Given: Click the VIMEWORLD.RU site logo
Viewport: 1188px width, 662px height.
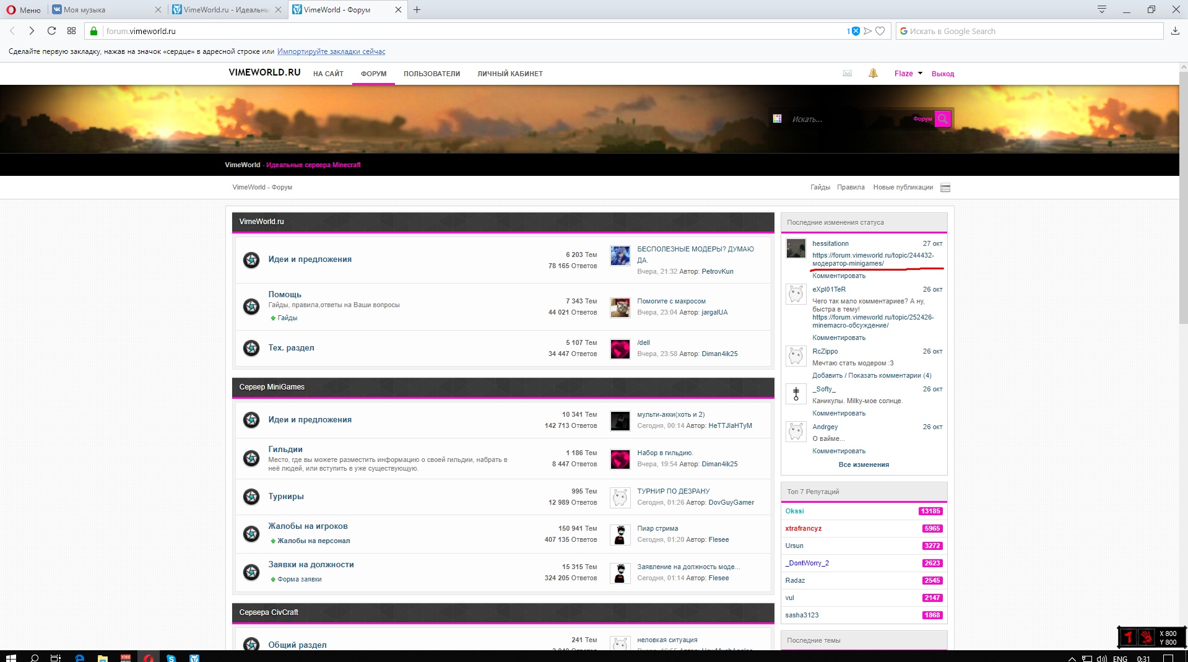Looking at the screenshot, I should click(264, 72).
